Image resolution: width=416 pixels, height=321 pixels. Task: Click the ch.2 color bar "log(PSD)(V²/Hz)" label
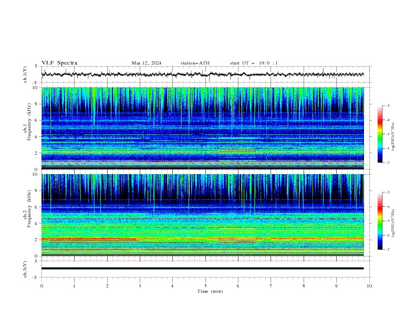(x=393, y=223)
